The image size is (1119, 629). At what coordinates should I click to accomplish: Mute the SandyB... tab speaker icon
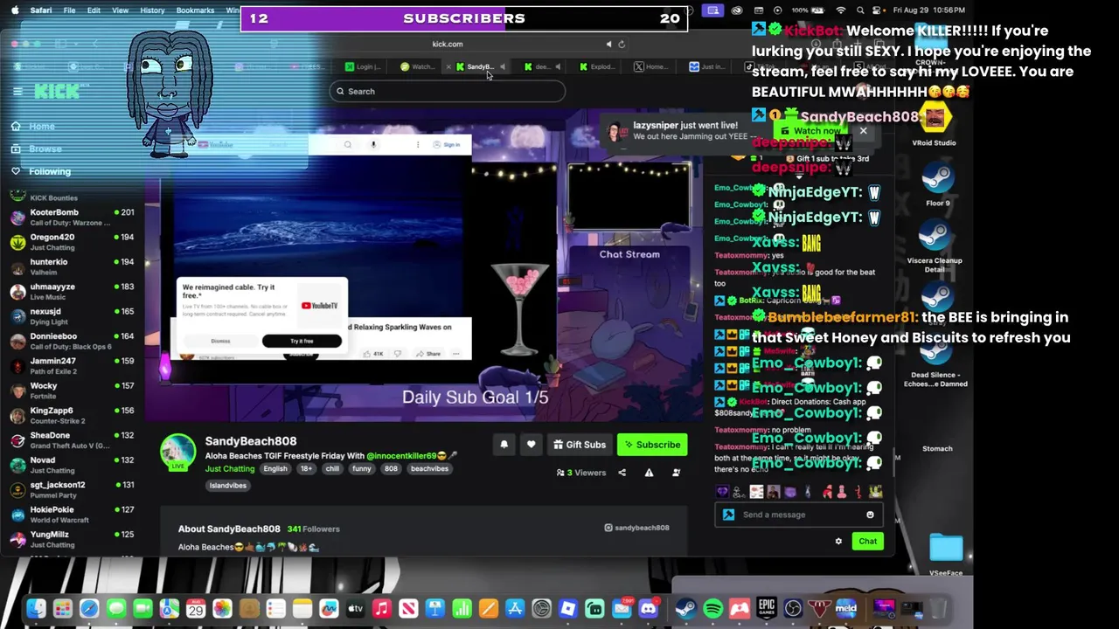(x=502, y=66)
